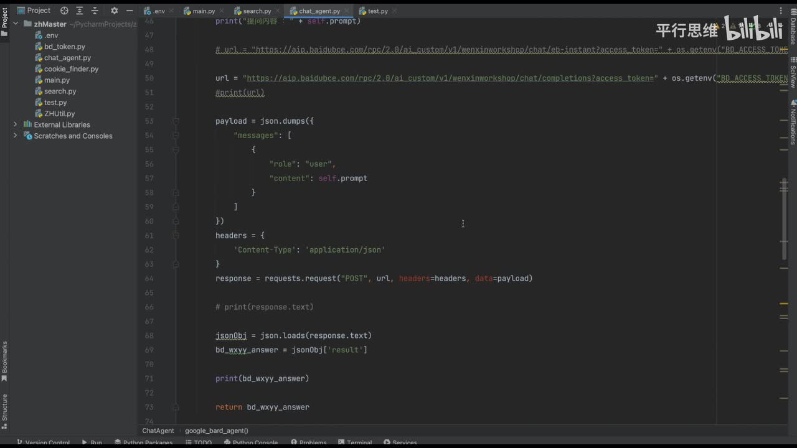This screenshot has width=797, height=448.
Task: Click the editor vertical scrollbar thumb
Action: coord(784,218)
